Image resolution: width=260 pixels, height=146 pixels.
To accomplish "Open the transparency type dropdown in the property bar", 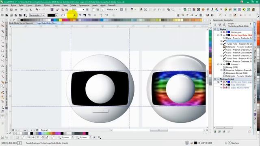I will tap(43, 15).
